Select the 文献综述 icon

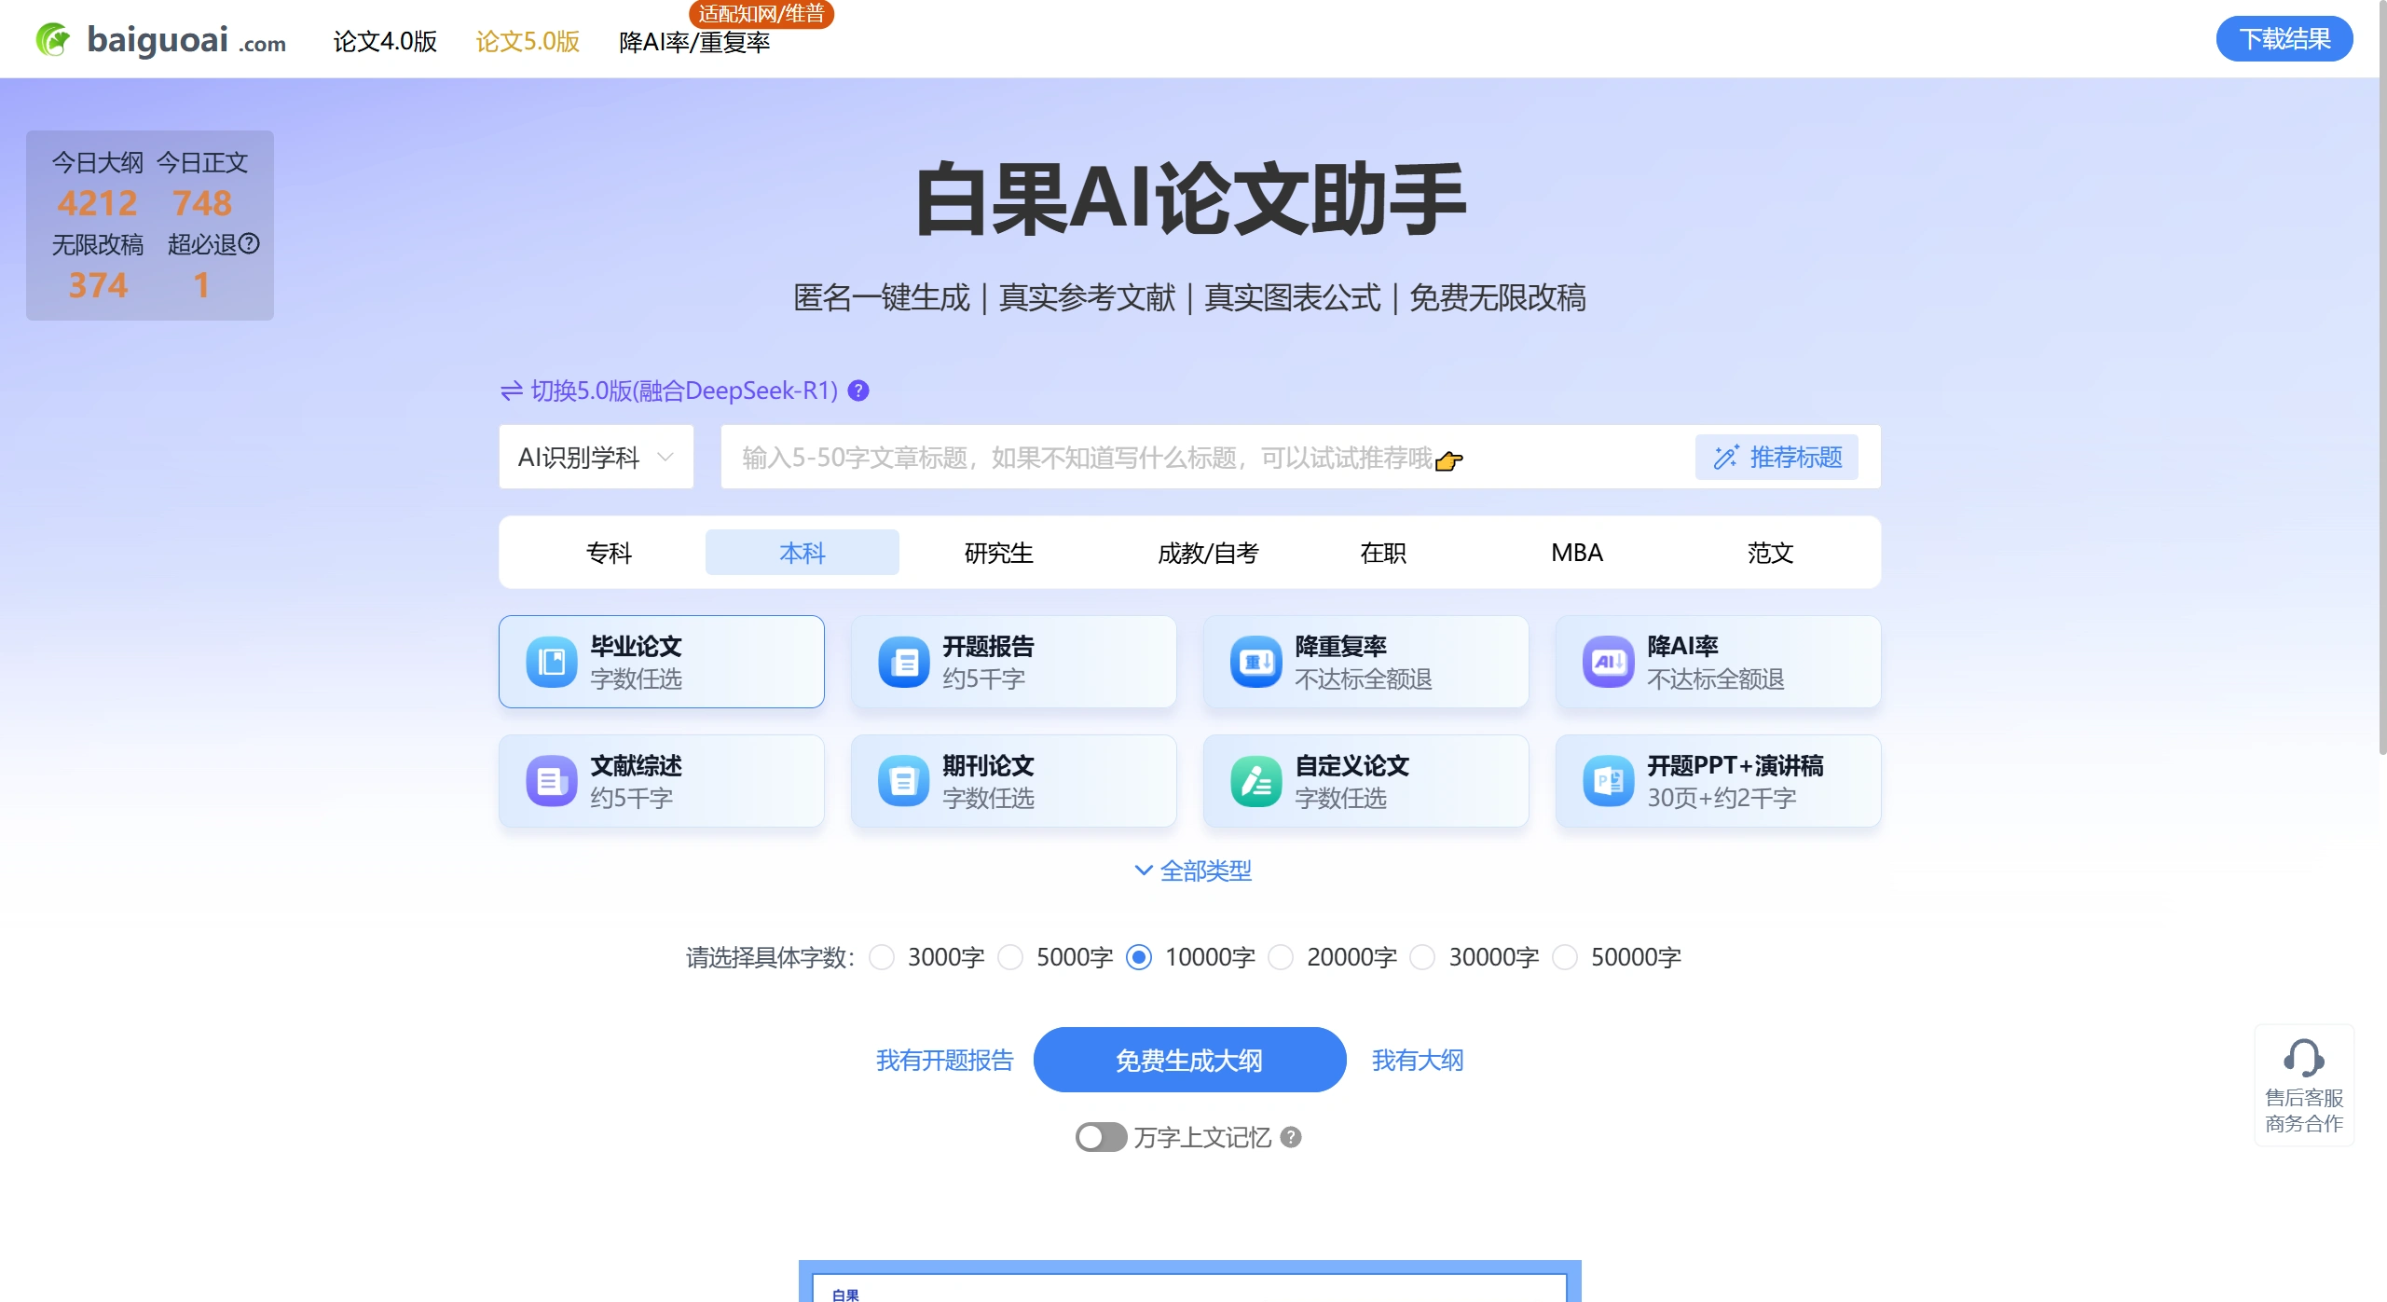pos(552,780)
